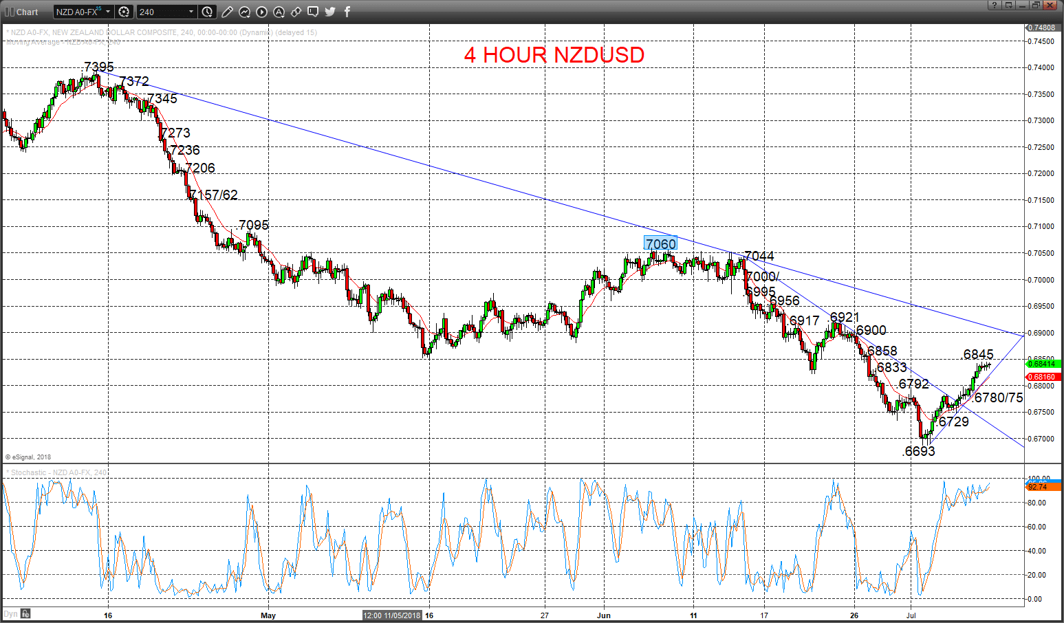The width and height of the screenshot is (1064, 623).
Task: Toggle the scale lock icon next to Dyn
Action: [x=25, y=614]
